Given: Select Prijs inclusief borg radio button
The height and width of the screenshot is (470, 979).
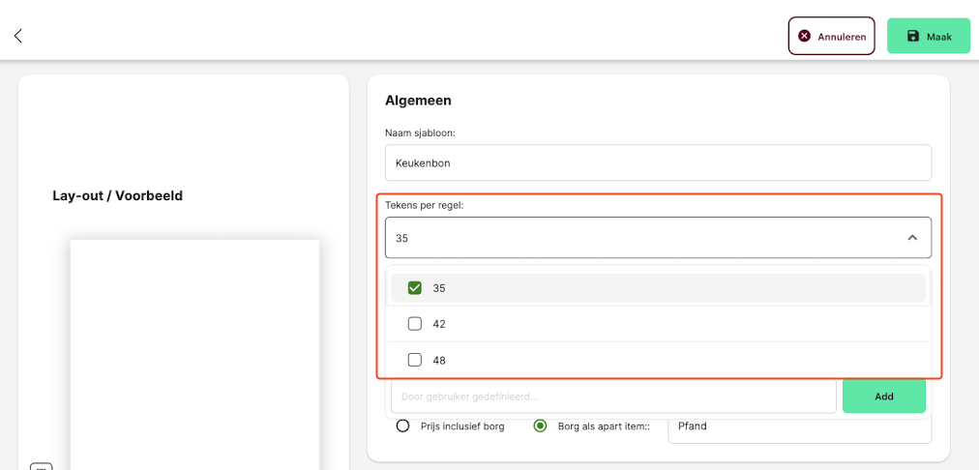Looking at the screenshot, I should point(403,426).
